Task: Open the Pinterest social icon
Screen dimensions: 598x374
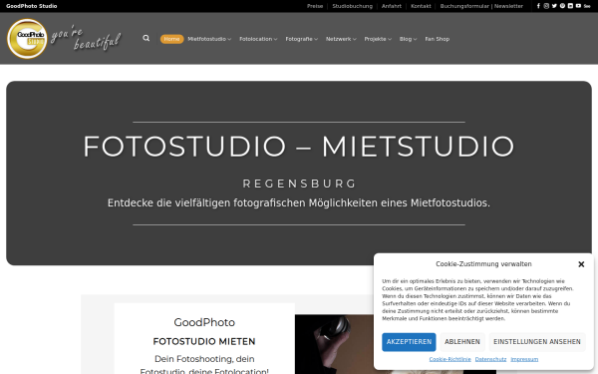Action: click(562, 6)
